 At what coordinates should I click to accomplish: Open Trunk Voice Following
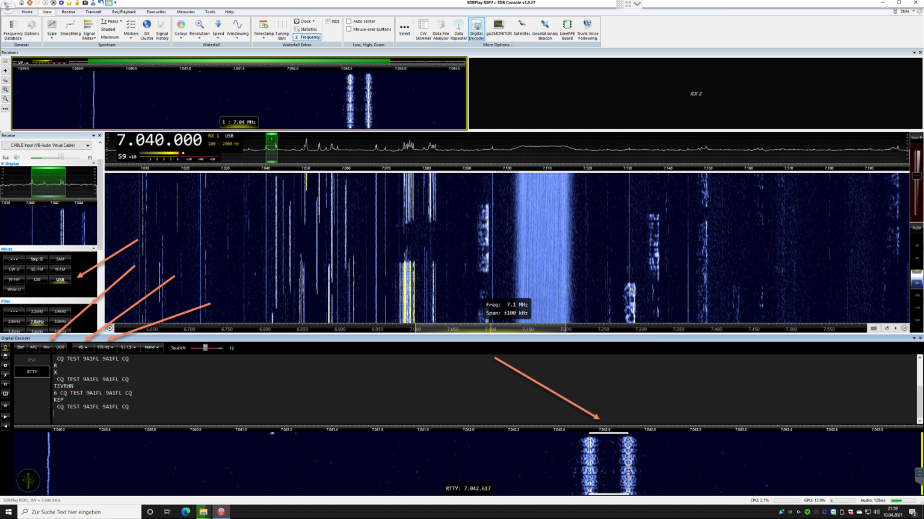point(587,29)
